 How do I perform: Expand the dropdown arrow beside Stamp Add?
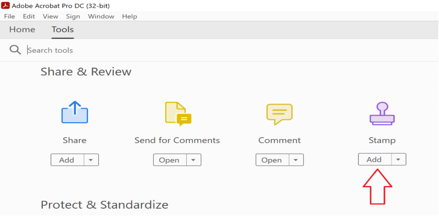pos(398,160)
